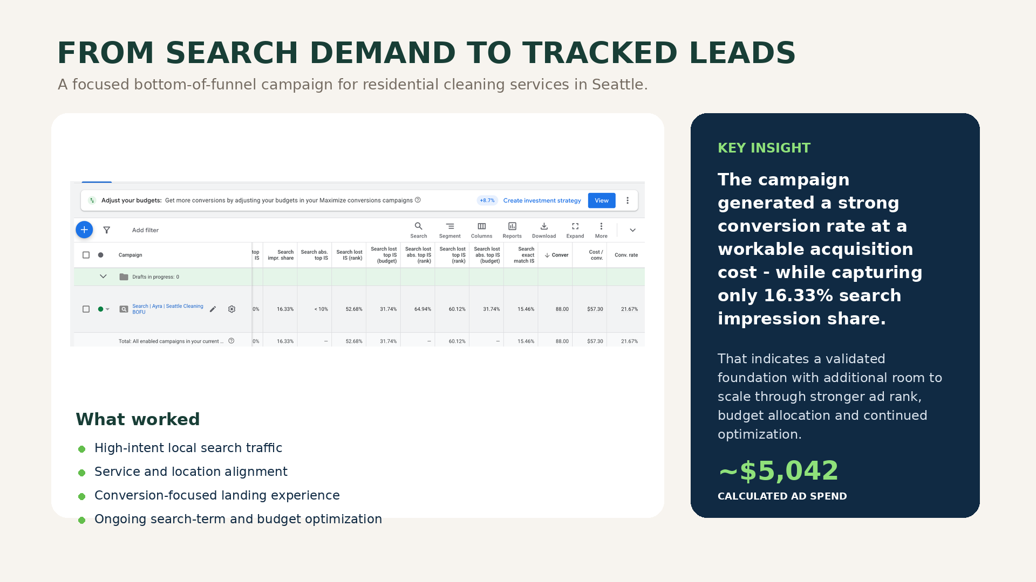
Task: Sort by Search exact match IS header
Action: click(x=524, y=255)
